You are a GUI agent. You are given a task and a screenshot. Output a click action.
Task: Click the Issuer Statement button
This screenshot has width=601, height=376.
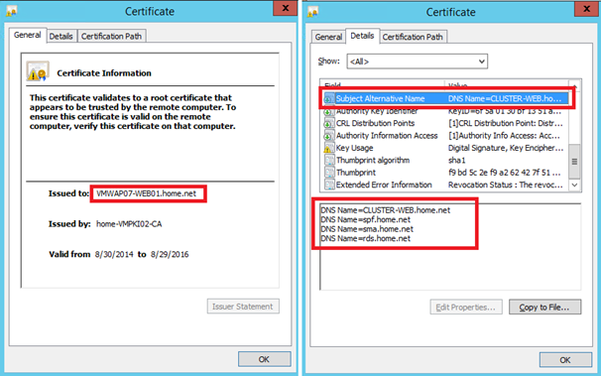pos(243,307)
